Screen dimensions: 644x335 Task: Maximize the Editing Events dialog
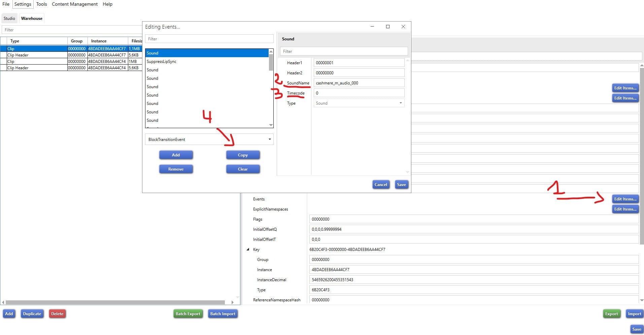pos(388,27)
